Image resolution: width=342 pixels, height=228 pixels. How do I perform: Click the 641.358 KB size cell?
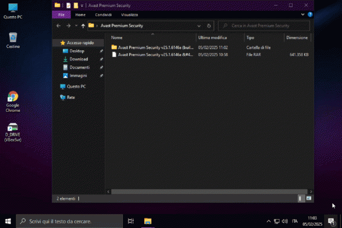(x=299, y=55)
